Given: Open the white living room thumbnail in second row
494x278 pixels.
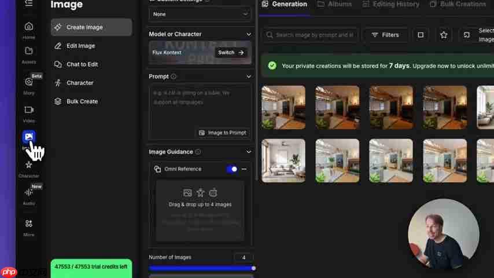Looking at the screenshot, I should [x=283, y=160].
